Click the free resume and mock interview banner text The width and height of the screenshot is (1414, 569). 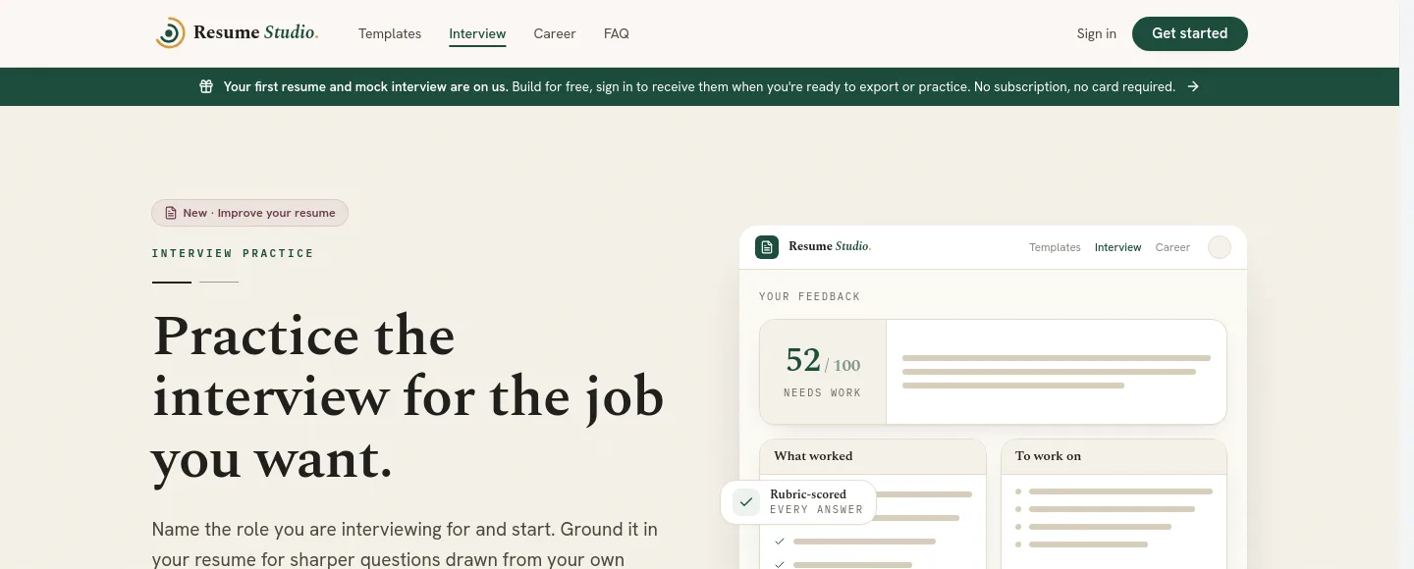pyautogui.click(x=699, y=86)
